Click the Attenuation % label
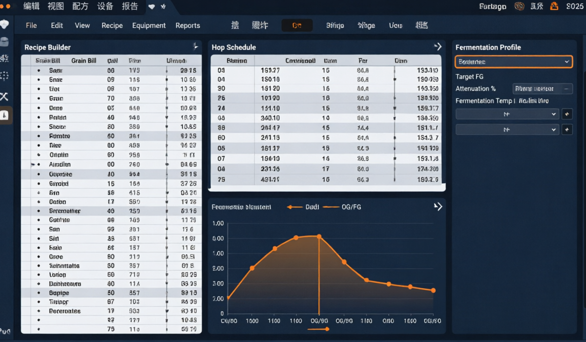The width and height of the screenshot is (586, 342). coord(476,89)
